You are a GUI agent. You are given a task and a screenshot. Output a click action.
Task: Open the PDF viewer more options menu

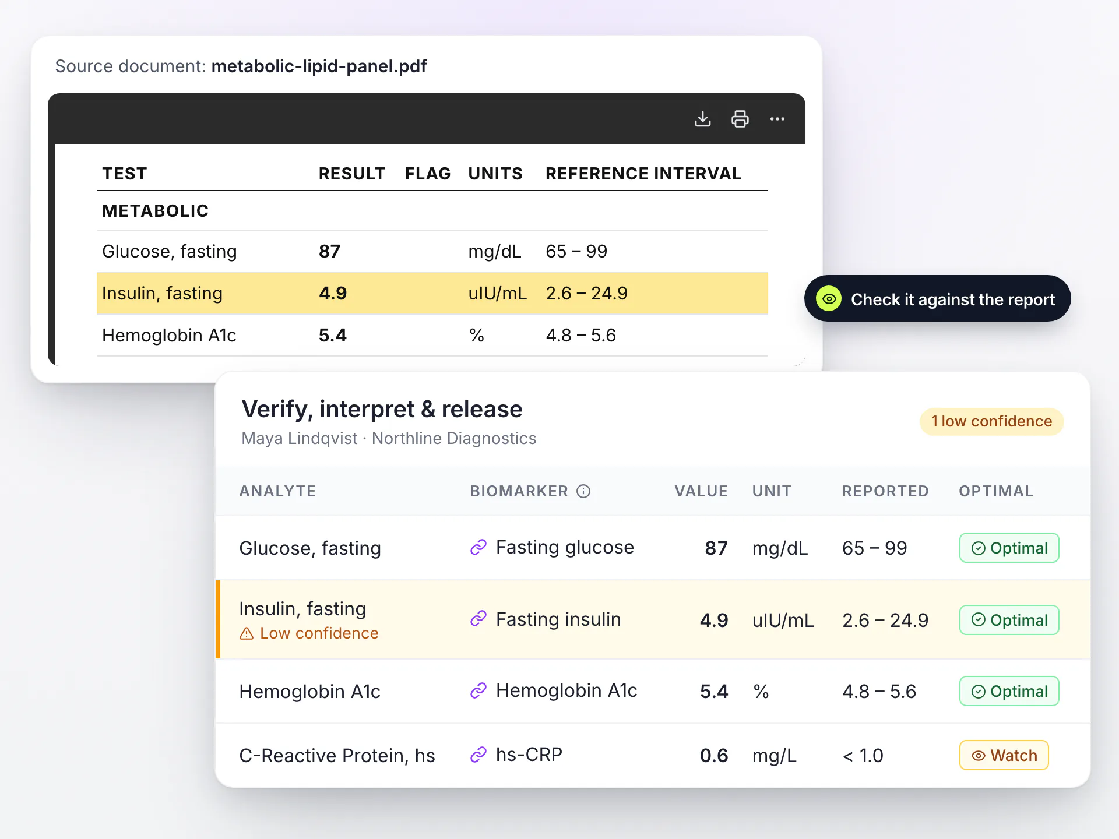(777, 119)
